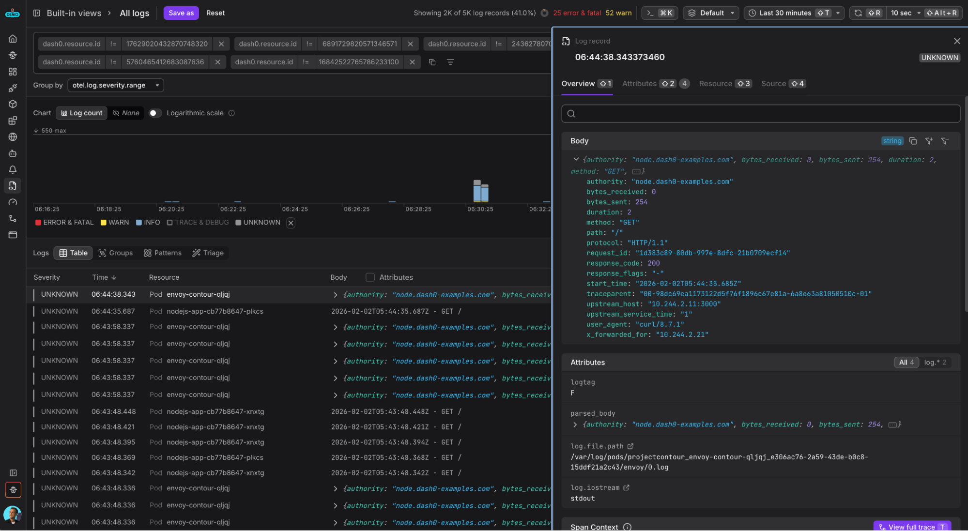This screenshot has width=968, height=531.
Task: Switch to the Patterns logs view
Action: [x=162, y=253]
